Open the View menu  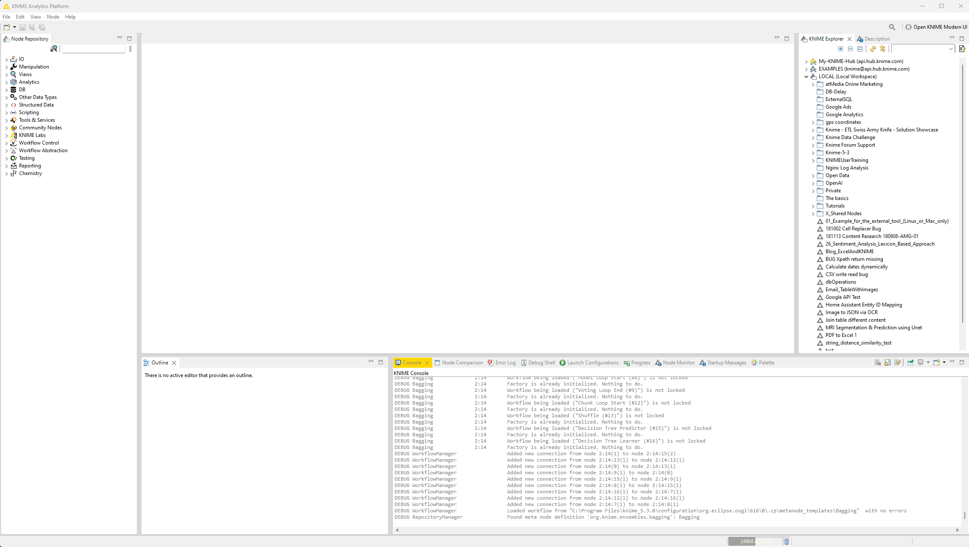click(36, 17)
